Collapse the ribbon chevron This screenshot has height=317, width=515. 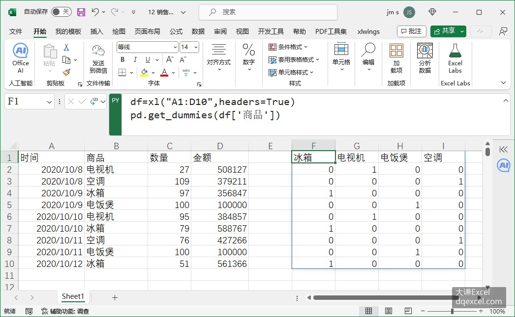click(x=503, y=82)
